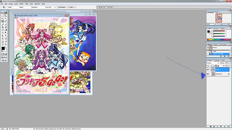Switch to the Channels tab
This screenshot has height=130, width=232.
click(217, 60)
